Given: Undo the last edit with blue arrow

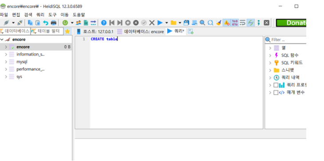Looking at the screenshot, I should point(45,23).
